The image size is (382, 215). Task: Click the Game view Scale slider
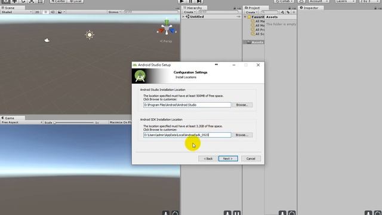click(74, 122)
